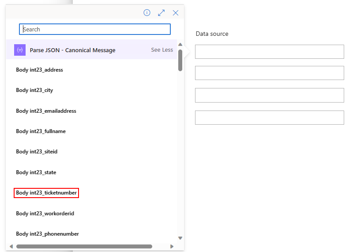
Task: Collapse the list with See Less
Action: (x=162, y=50)
